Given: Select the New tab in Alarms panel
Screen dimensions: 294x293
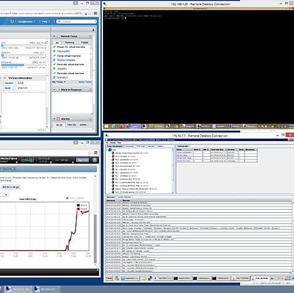Looking at the screenshot, I should point(71,125).
